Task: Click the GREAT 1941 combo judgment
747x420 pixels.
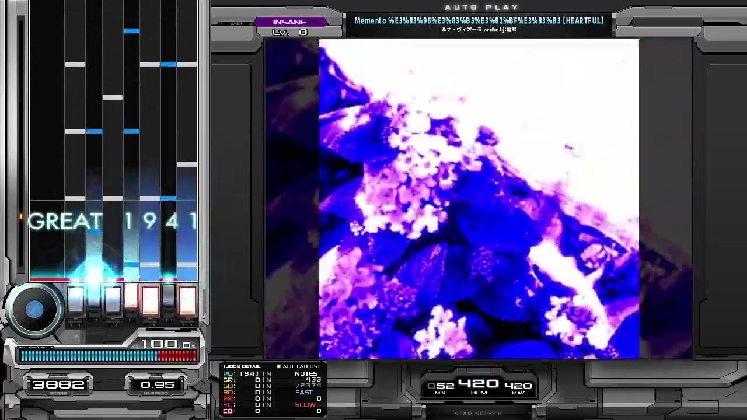Action: click(113, 222)
